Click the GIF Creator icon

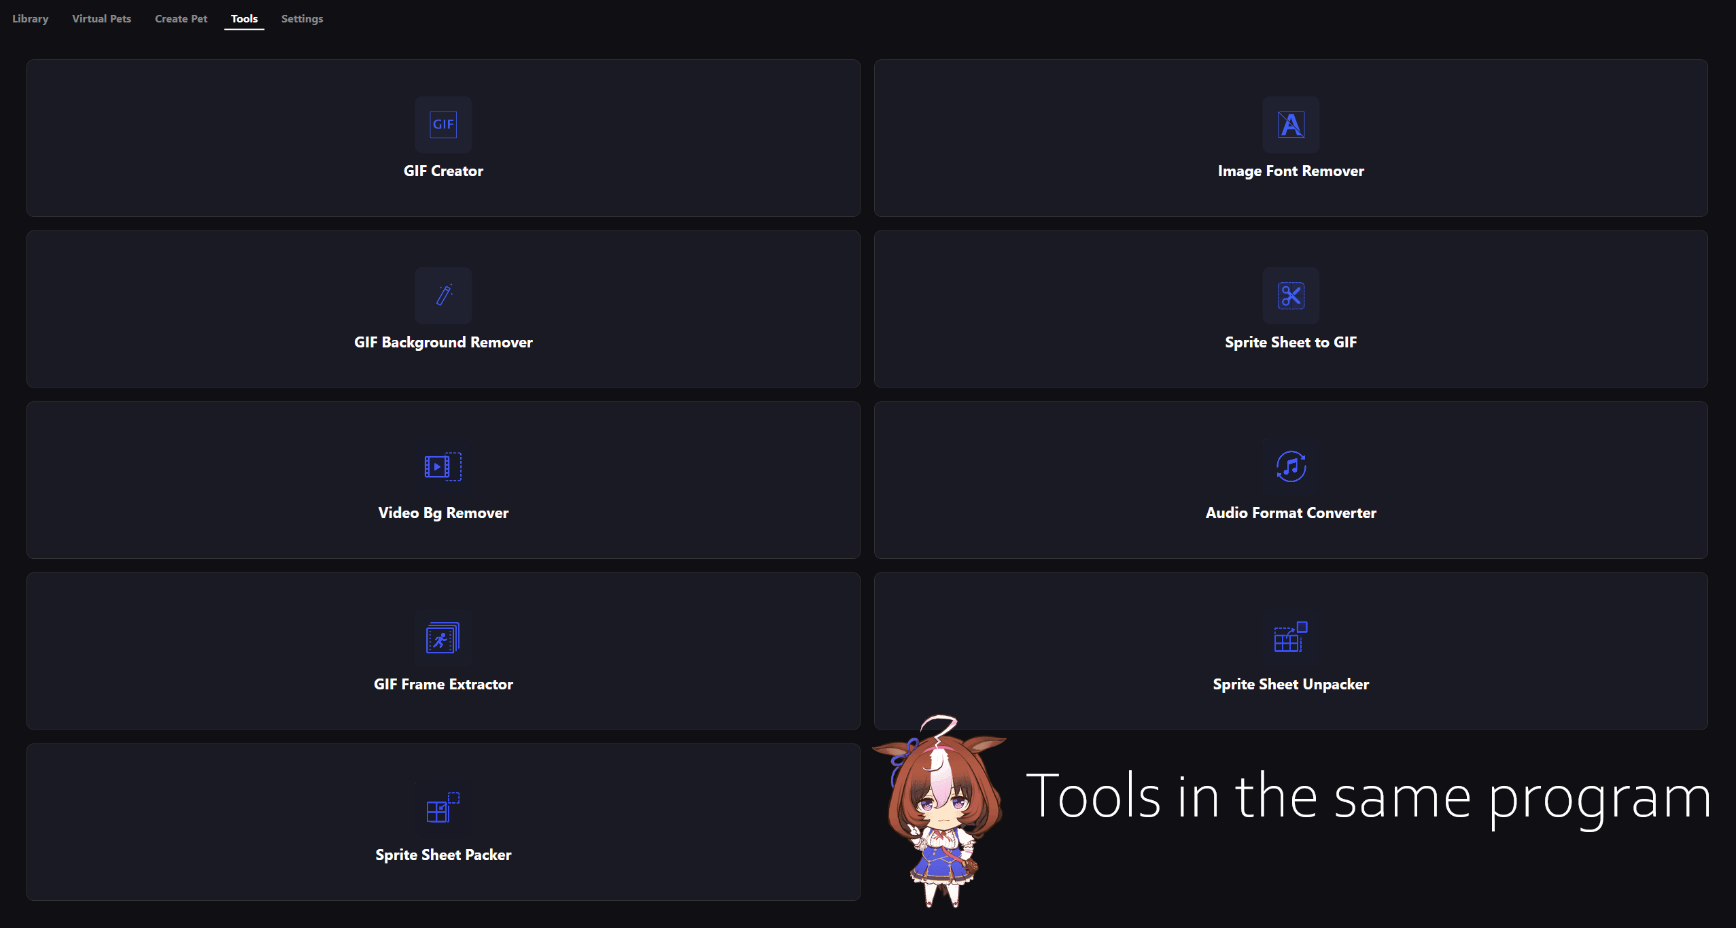pyautogui.click(x=443, y=124)
